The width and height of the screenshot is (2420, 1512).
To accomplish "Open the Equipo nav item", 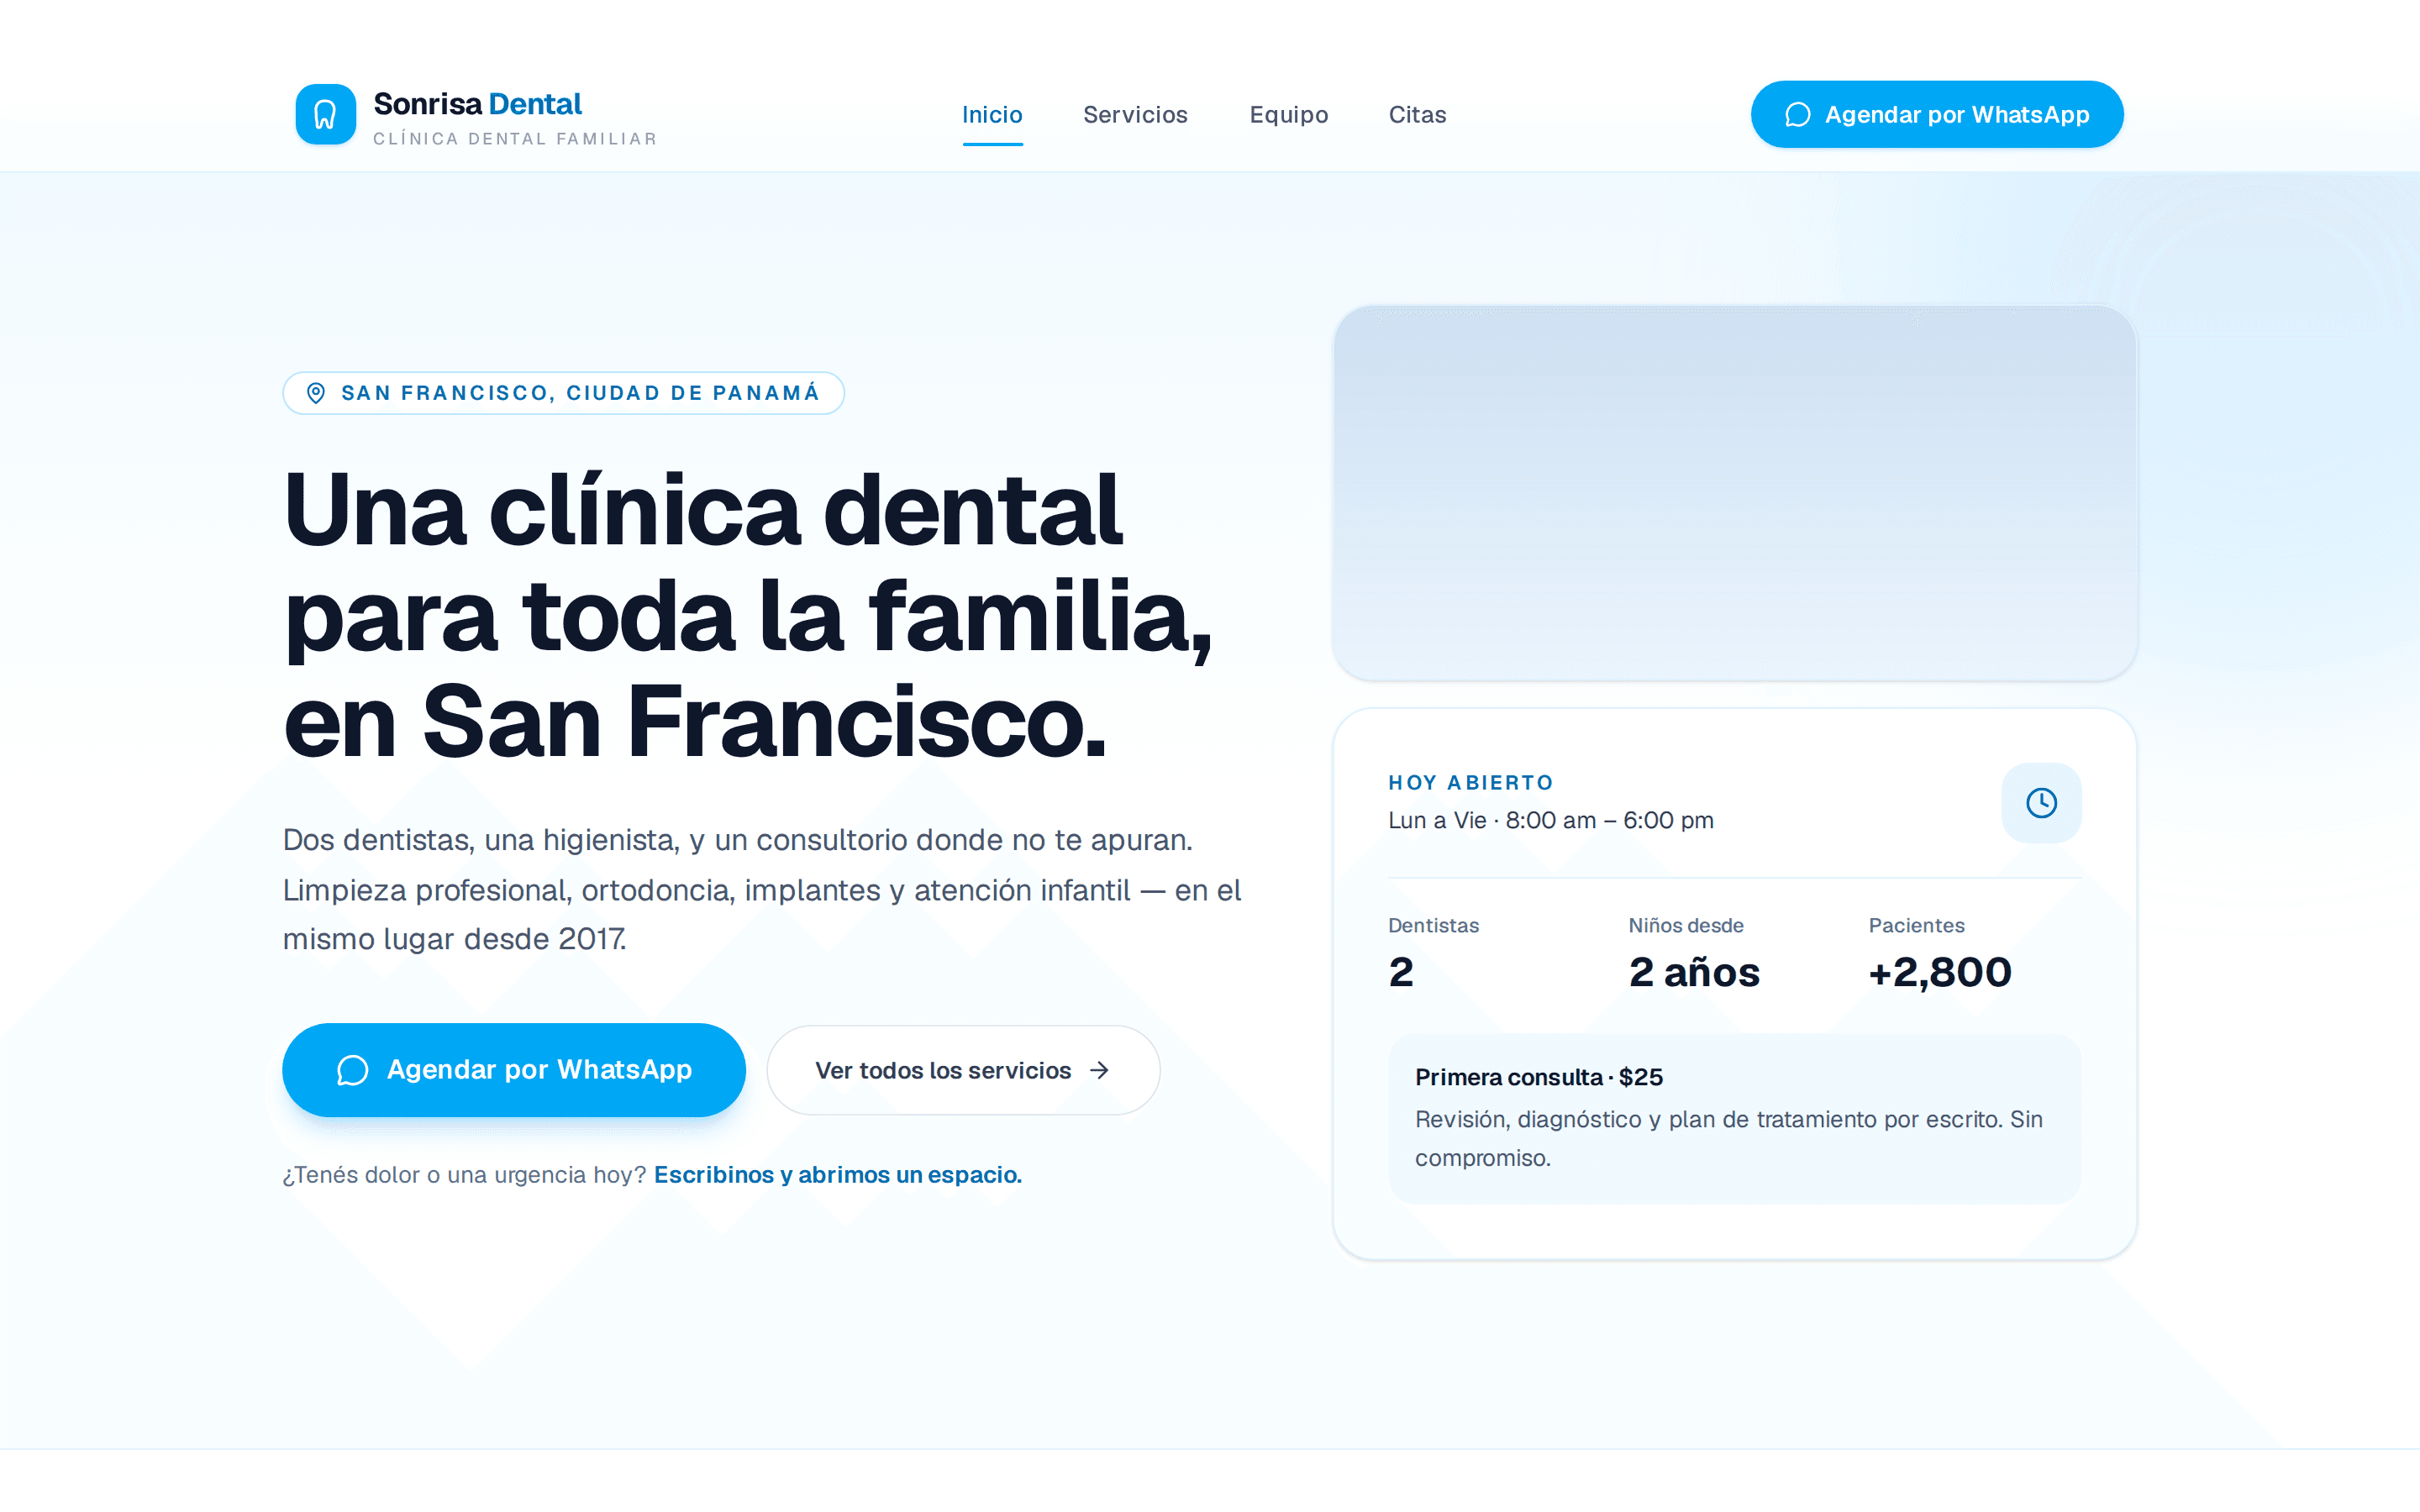I will [x=1288, y=115].
